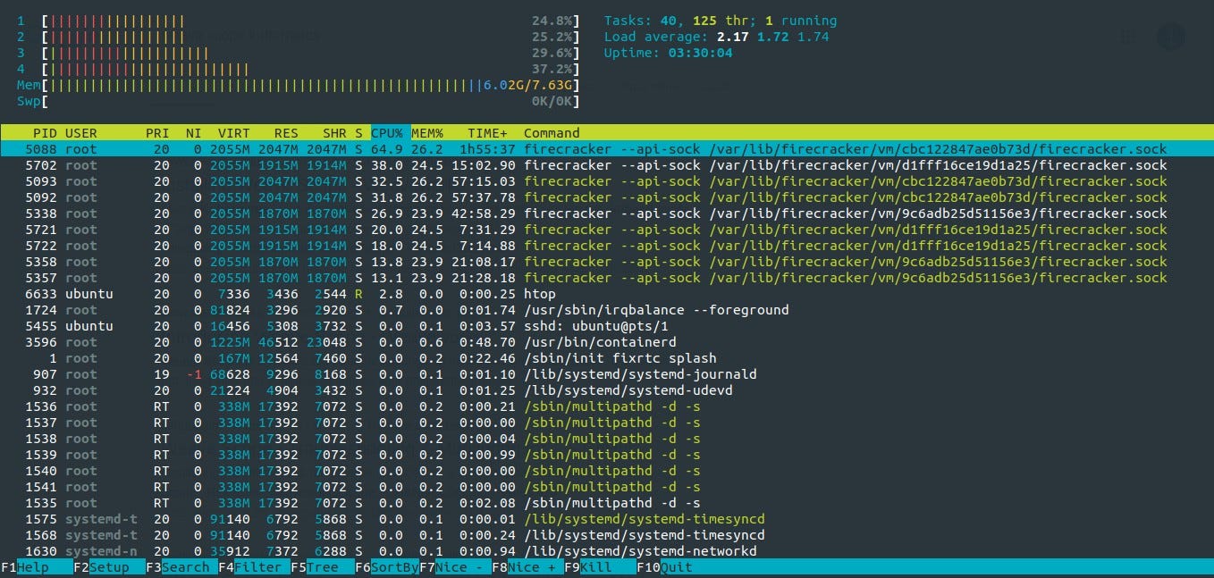This screenshot has height=578, width=1214.
Task: Click F10 Quit button
Action: click(x=665, y=567)
